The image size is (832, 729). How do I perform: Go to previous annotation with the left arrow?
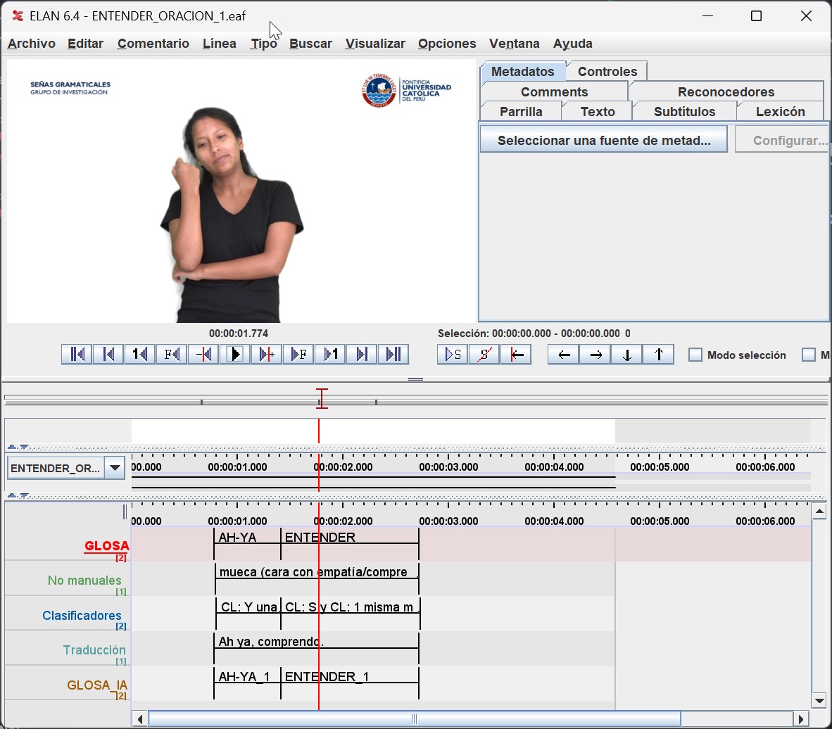[x=562, y=354]
